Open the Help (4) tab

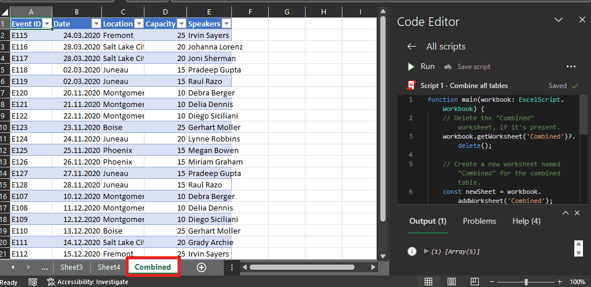(526, 221)
